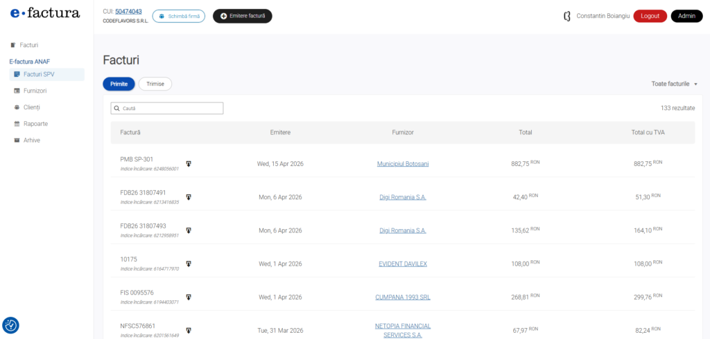
Task: Open the Clienți sidebar section
Action: (x=32, y=107)
